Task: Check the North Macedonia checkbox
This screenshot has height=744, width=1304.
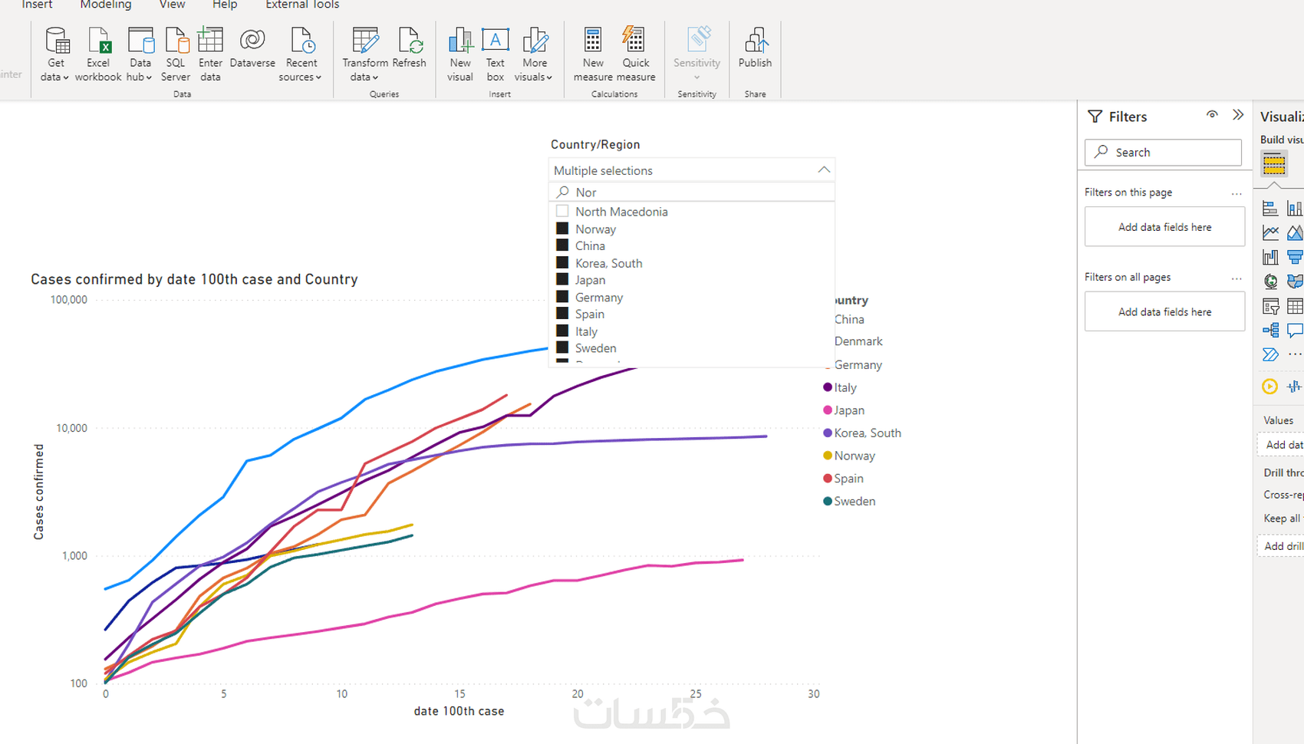Action: [x=562, y=211]
